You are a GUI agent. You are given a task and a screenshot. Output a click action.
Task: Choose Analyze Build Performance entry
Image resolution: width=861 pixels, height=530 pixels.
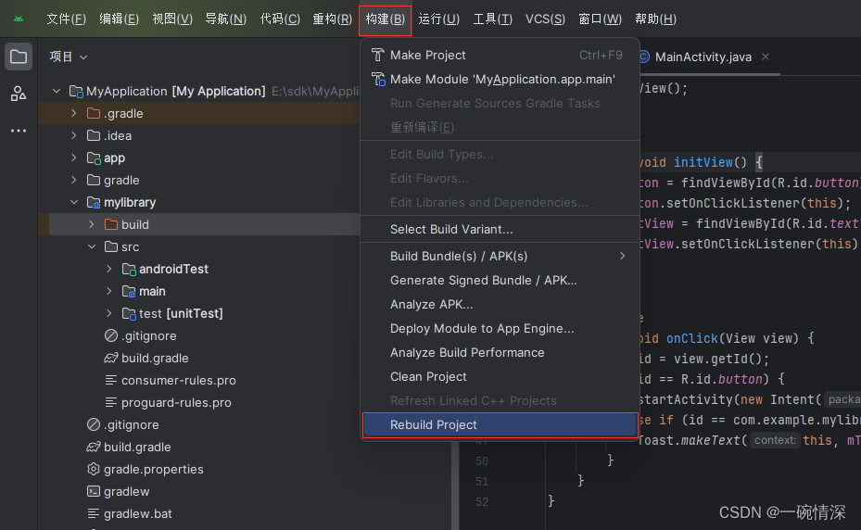point(500,353)
